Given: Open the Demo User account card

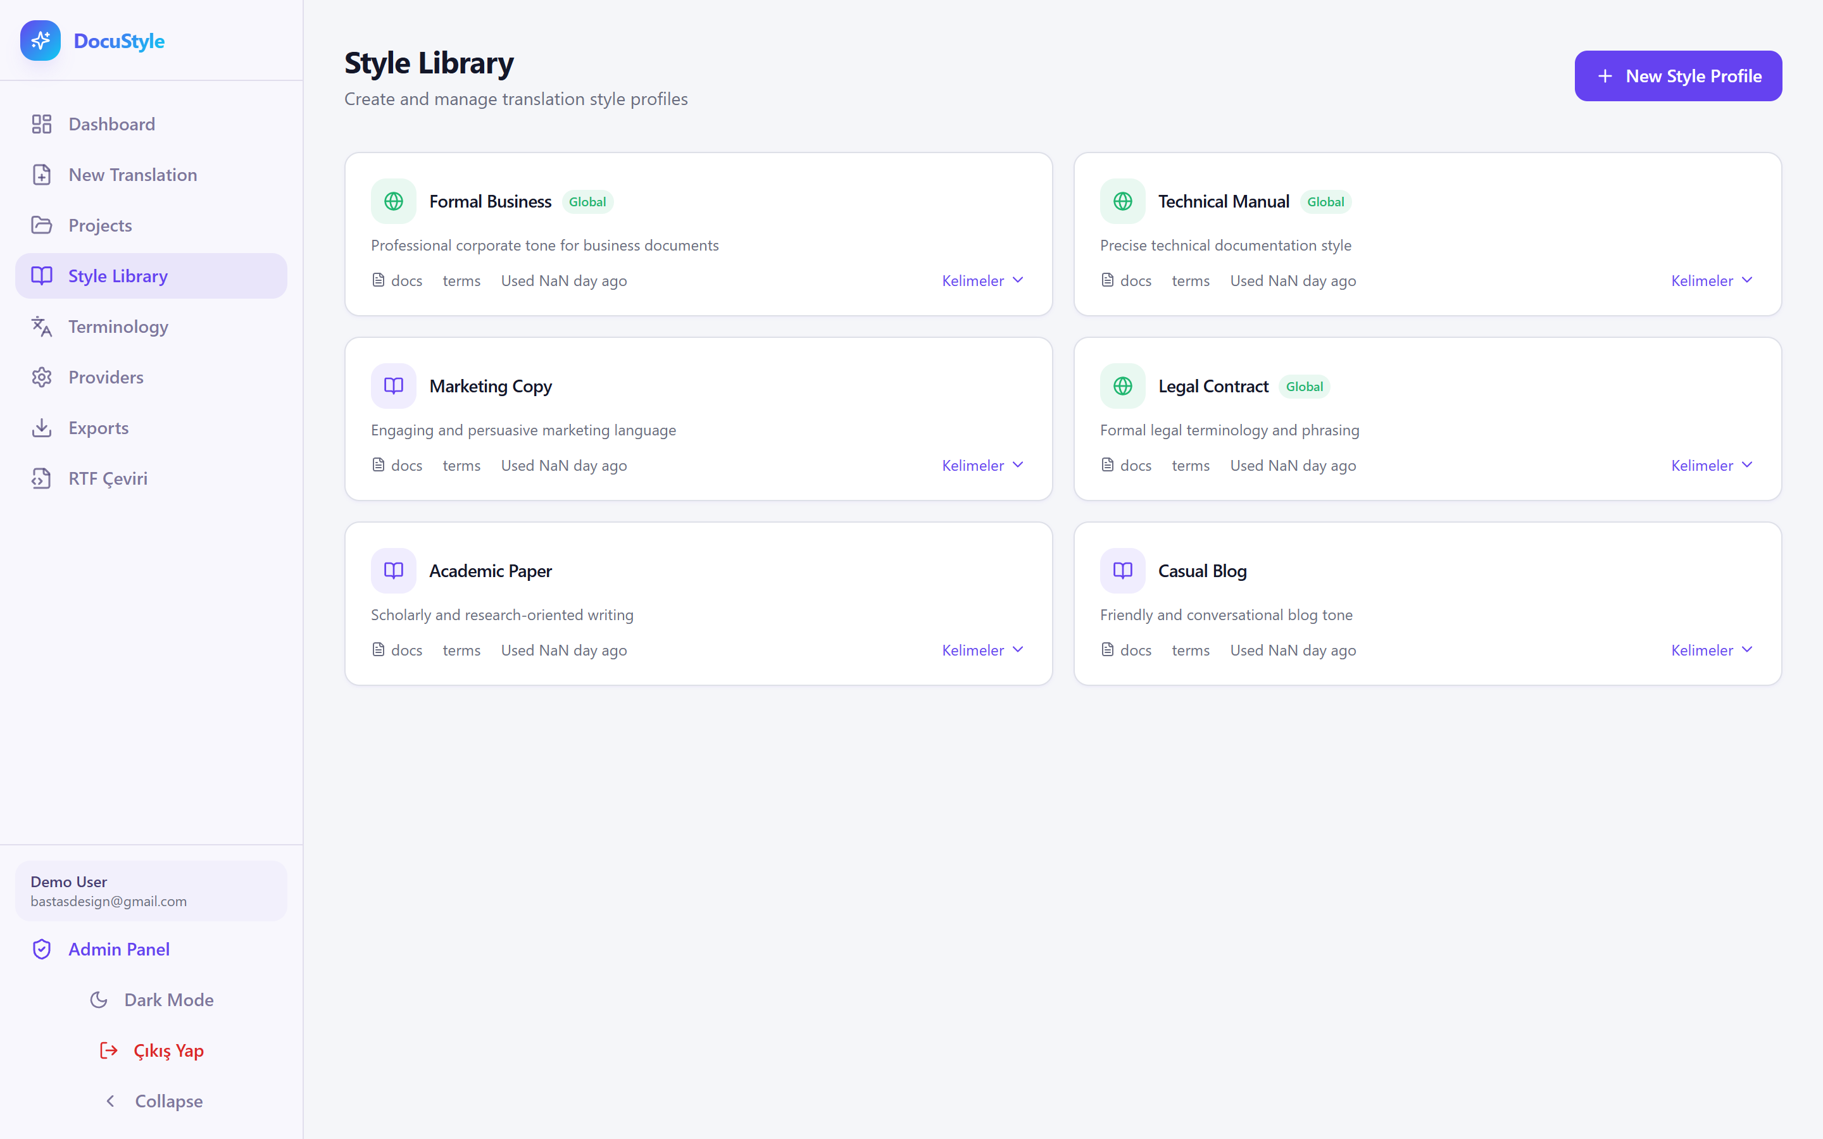Looking at the screenshot, I should [x=151, y=890].
